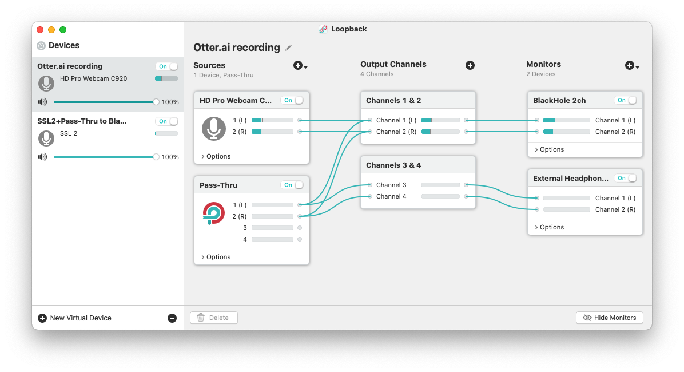This screenshot has width=684, height=372.
Task: Click the Devices sidebar heading
Action: tap(64, 45)
